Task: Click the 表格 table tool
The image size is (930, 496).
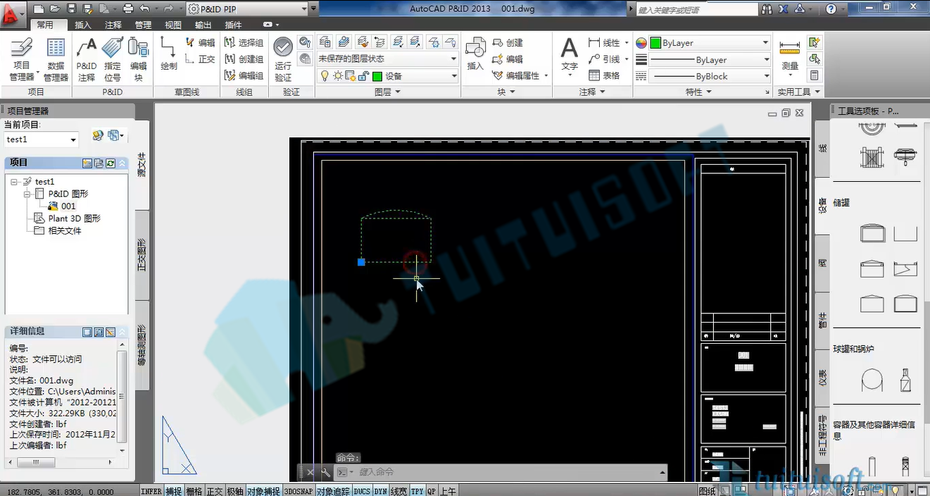Action: pos(604,76)
